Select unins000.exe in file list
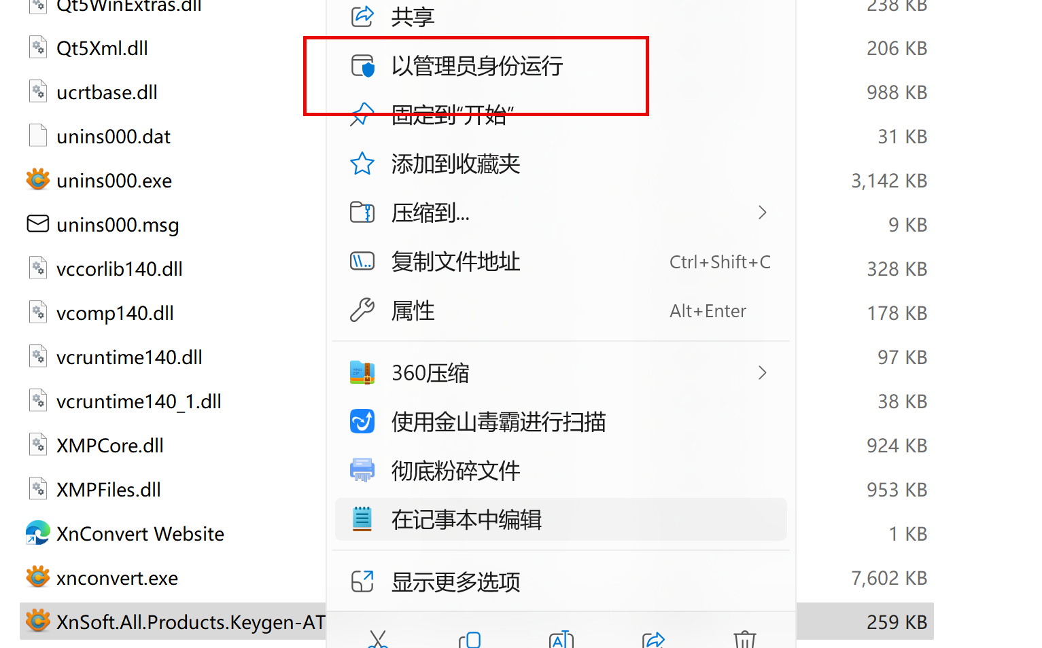Image resolution: width=1042 pixels, height=648 pixels. coord(114,181)
